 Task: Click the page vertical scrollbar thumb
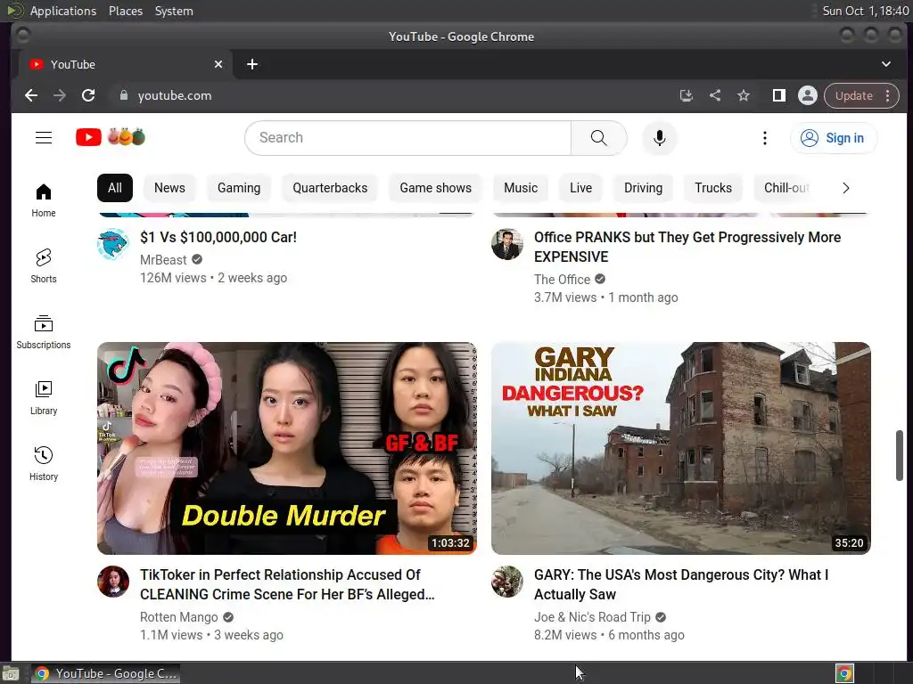coord(899,455)
